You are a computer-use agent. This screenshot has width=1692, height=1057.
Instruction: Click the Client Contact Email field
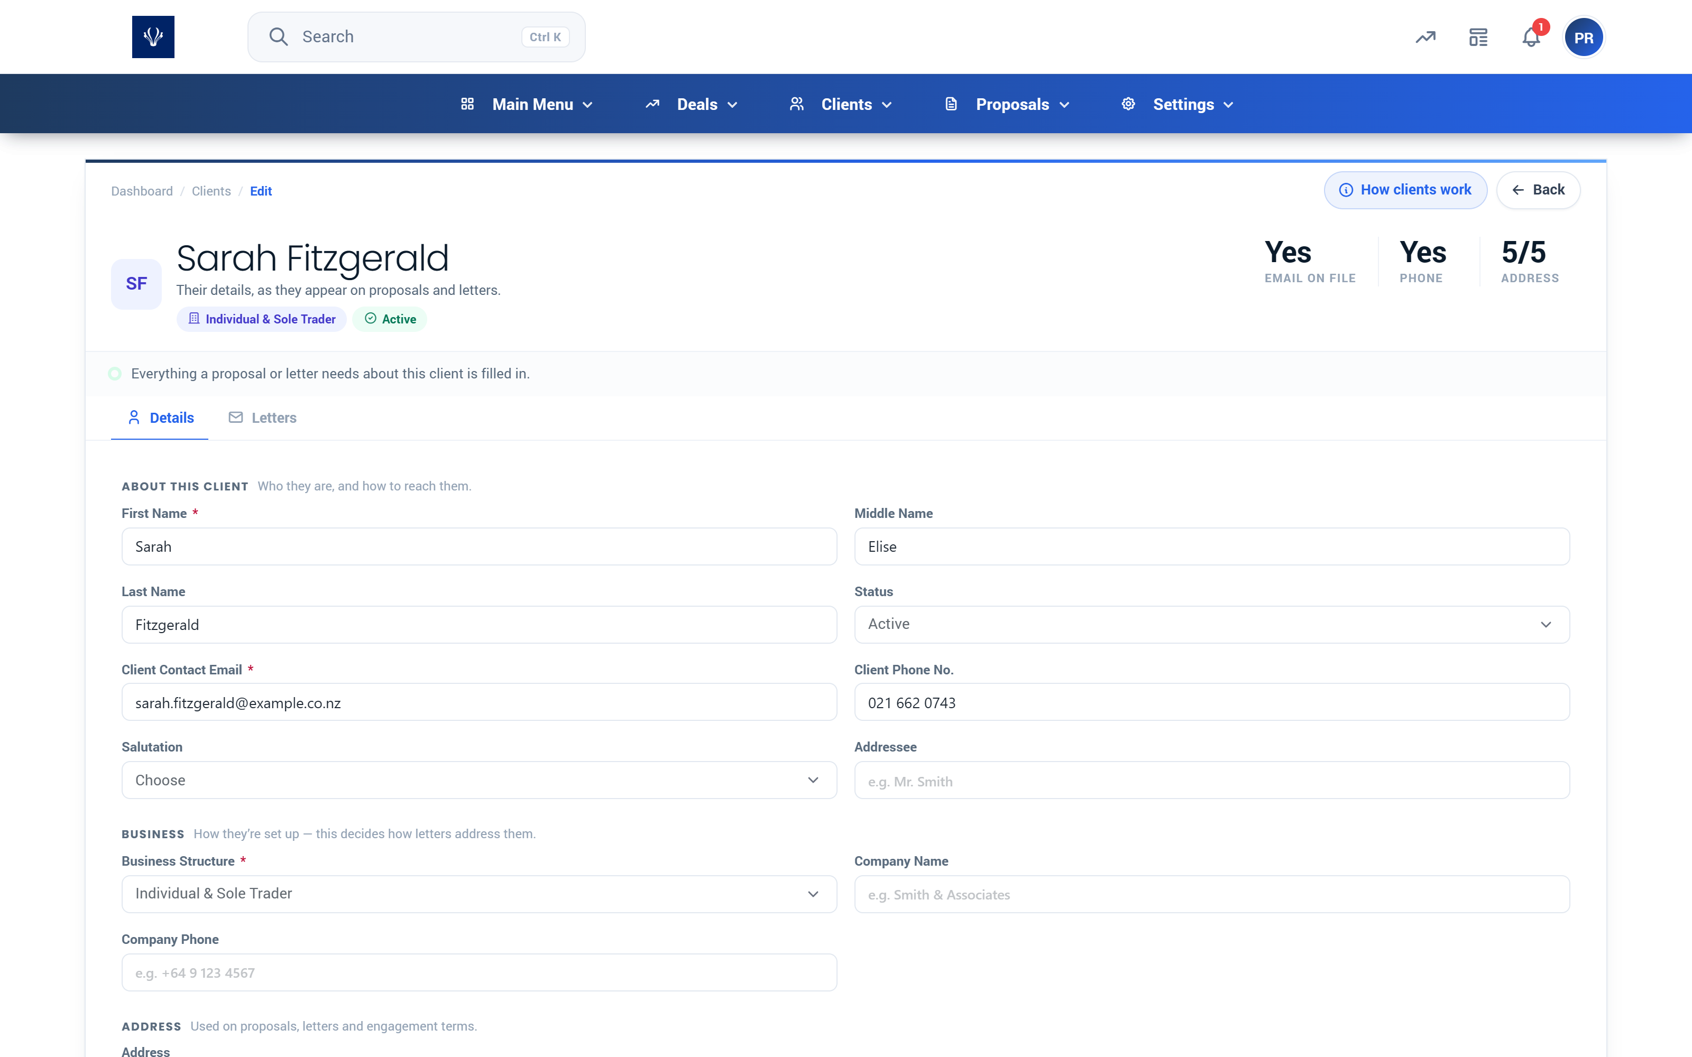click(x=479, y=702)
